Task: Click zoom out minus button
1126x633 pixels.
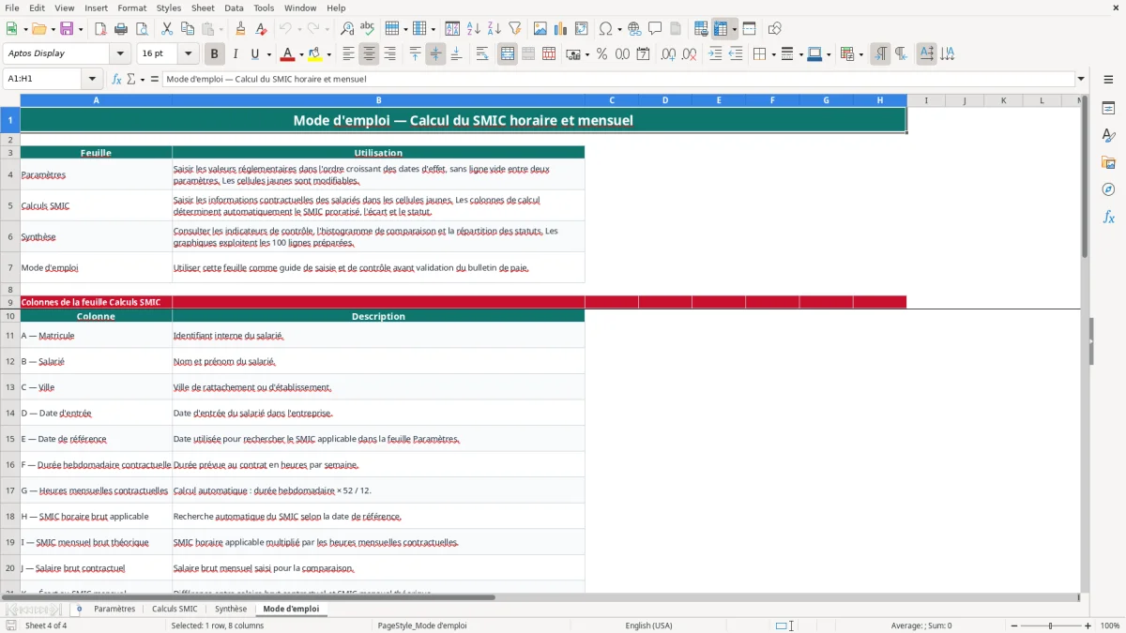Action: point(1014,625)
